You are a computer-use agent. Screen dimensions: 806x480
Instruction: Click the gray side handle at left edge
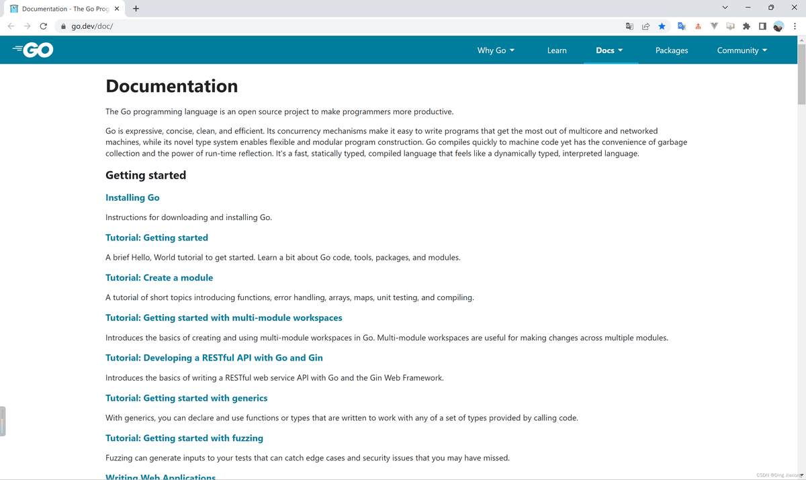[3, 421]
